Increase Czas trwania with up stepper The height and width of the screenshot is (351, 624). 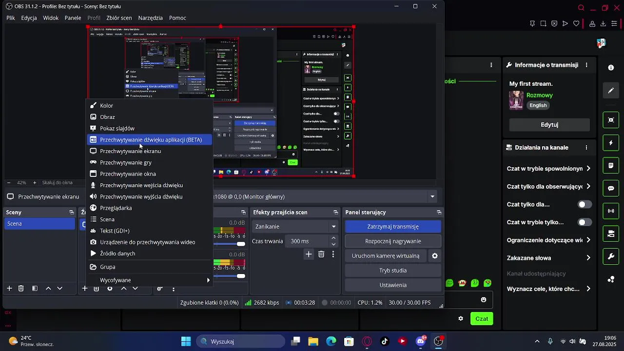pos(333,238)
